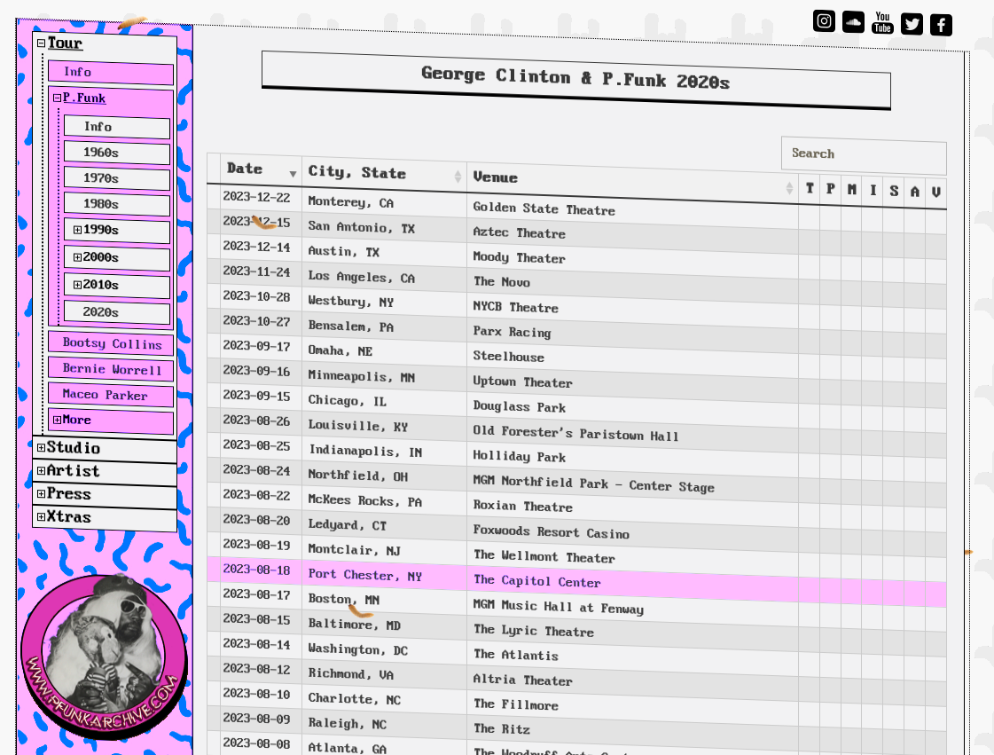Open the YouTube social icon
The image size is (994, 755).
[882, 23]
